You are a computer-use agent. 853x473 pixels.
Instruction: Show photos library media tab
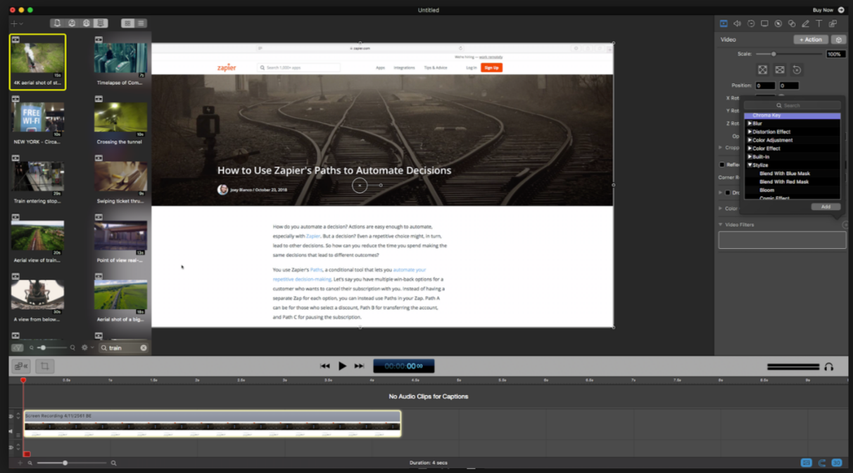(x=87, y=23)
